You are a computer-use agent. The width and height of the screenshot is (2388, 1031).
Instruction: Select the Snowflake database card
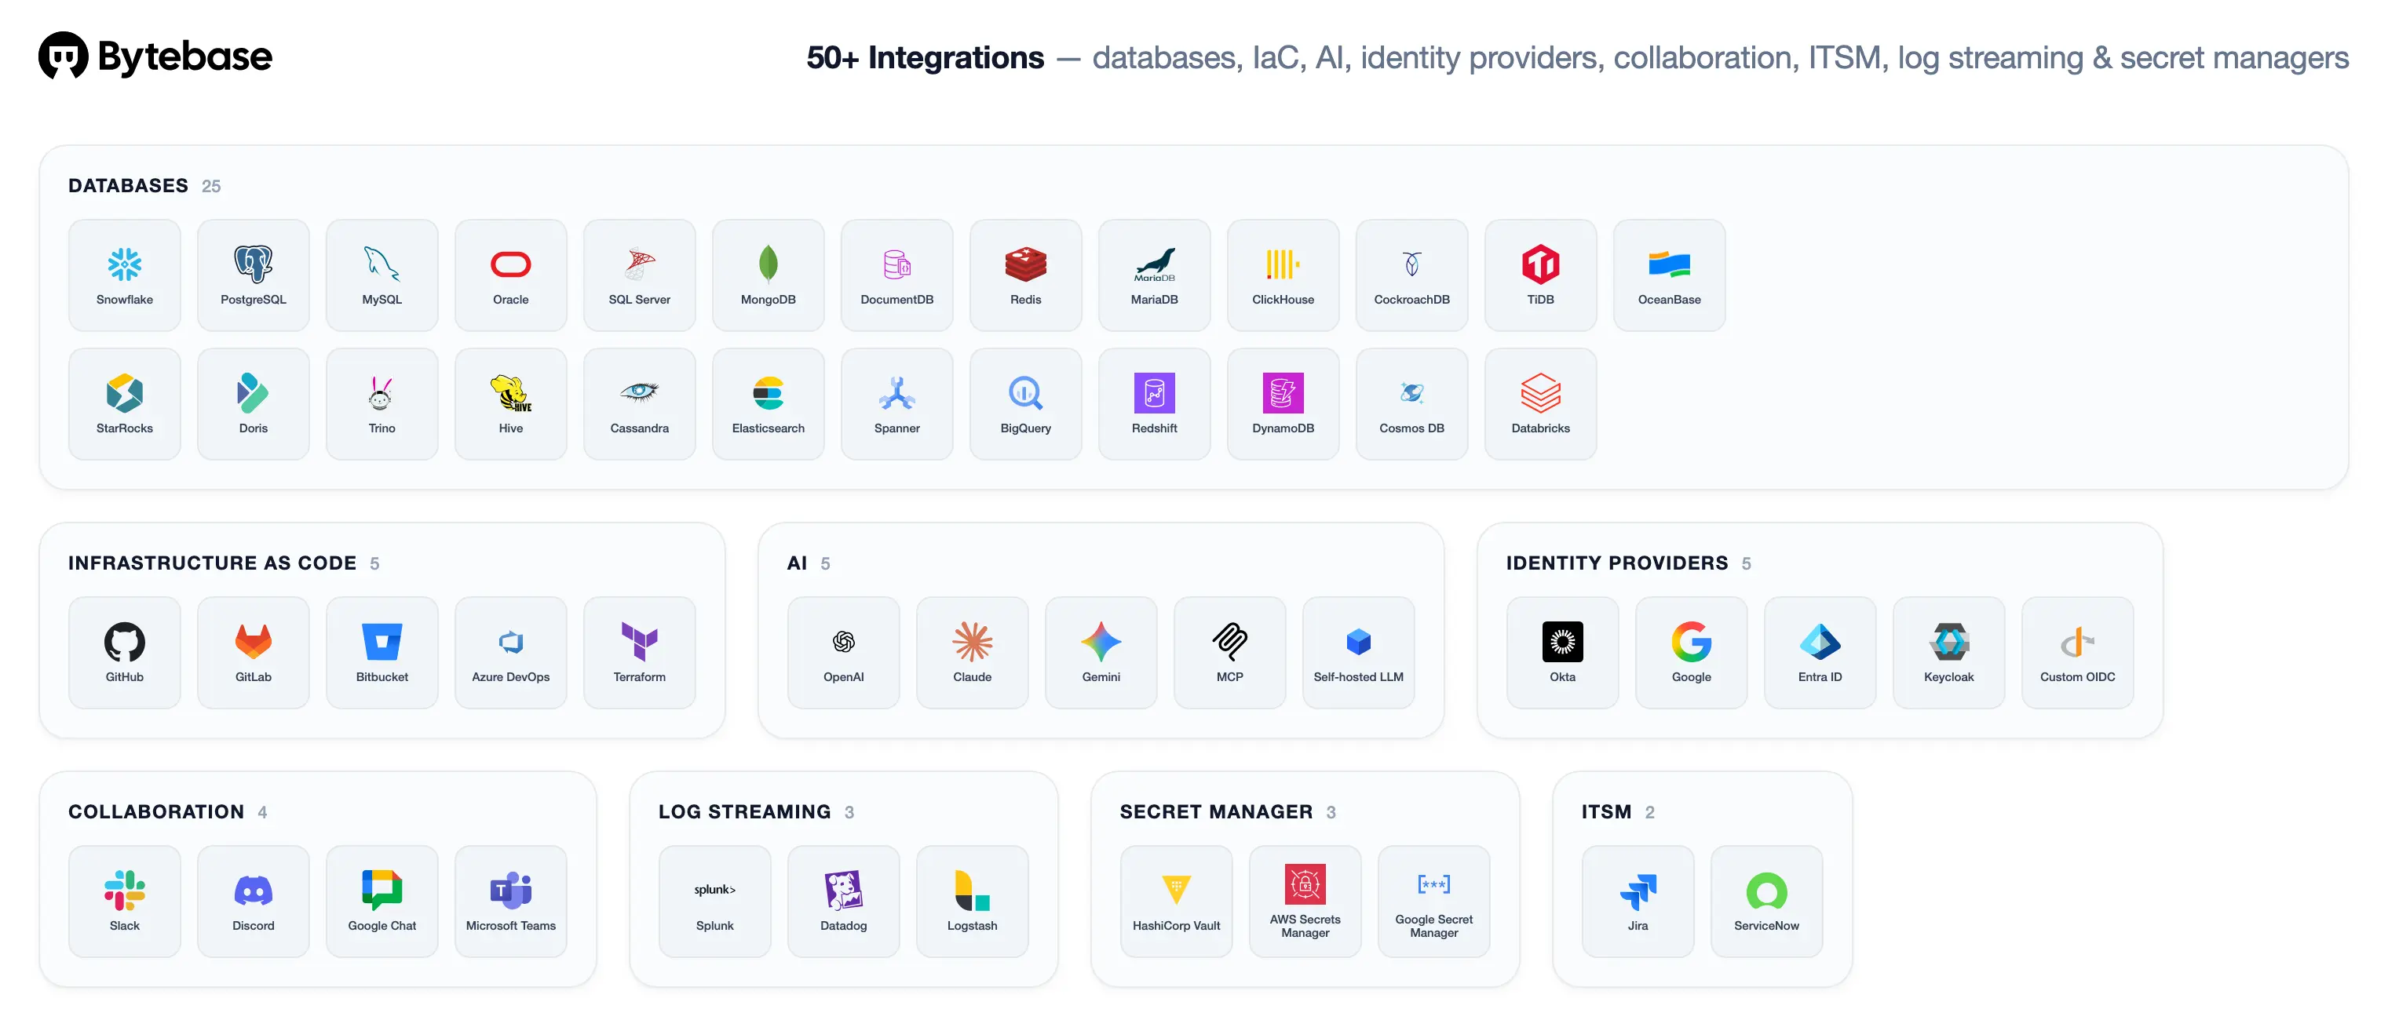124,275
